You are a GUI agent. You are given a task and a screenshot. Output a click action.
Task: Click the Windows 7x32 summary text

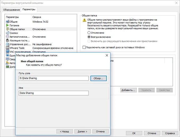coord(40,22)
